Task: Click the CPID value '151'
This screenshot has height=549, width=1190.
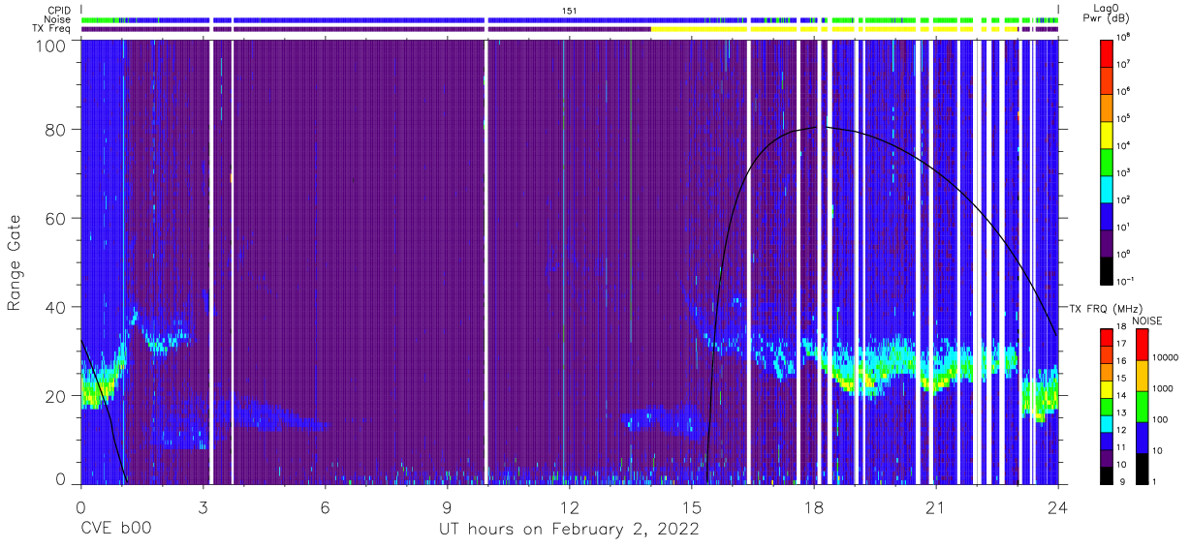Action: click(x=569, y=10)
